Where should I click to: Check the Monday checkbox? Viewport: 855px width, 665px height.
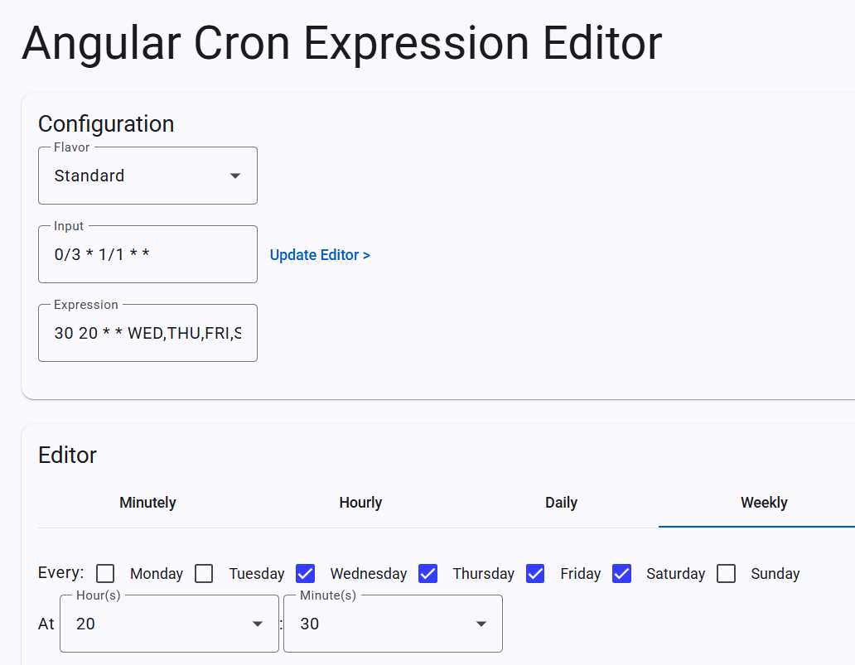tap(105, 573)
